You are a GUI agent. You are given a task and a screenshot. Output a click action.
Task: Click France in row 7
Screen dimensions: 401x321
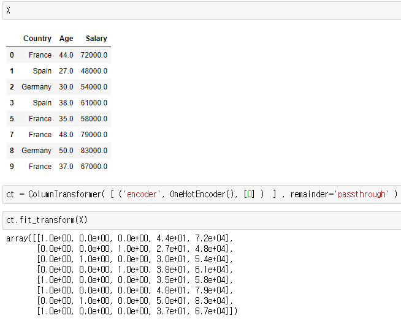click(x=40, y=135)
